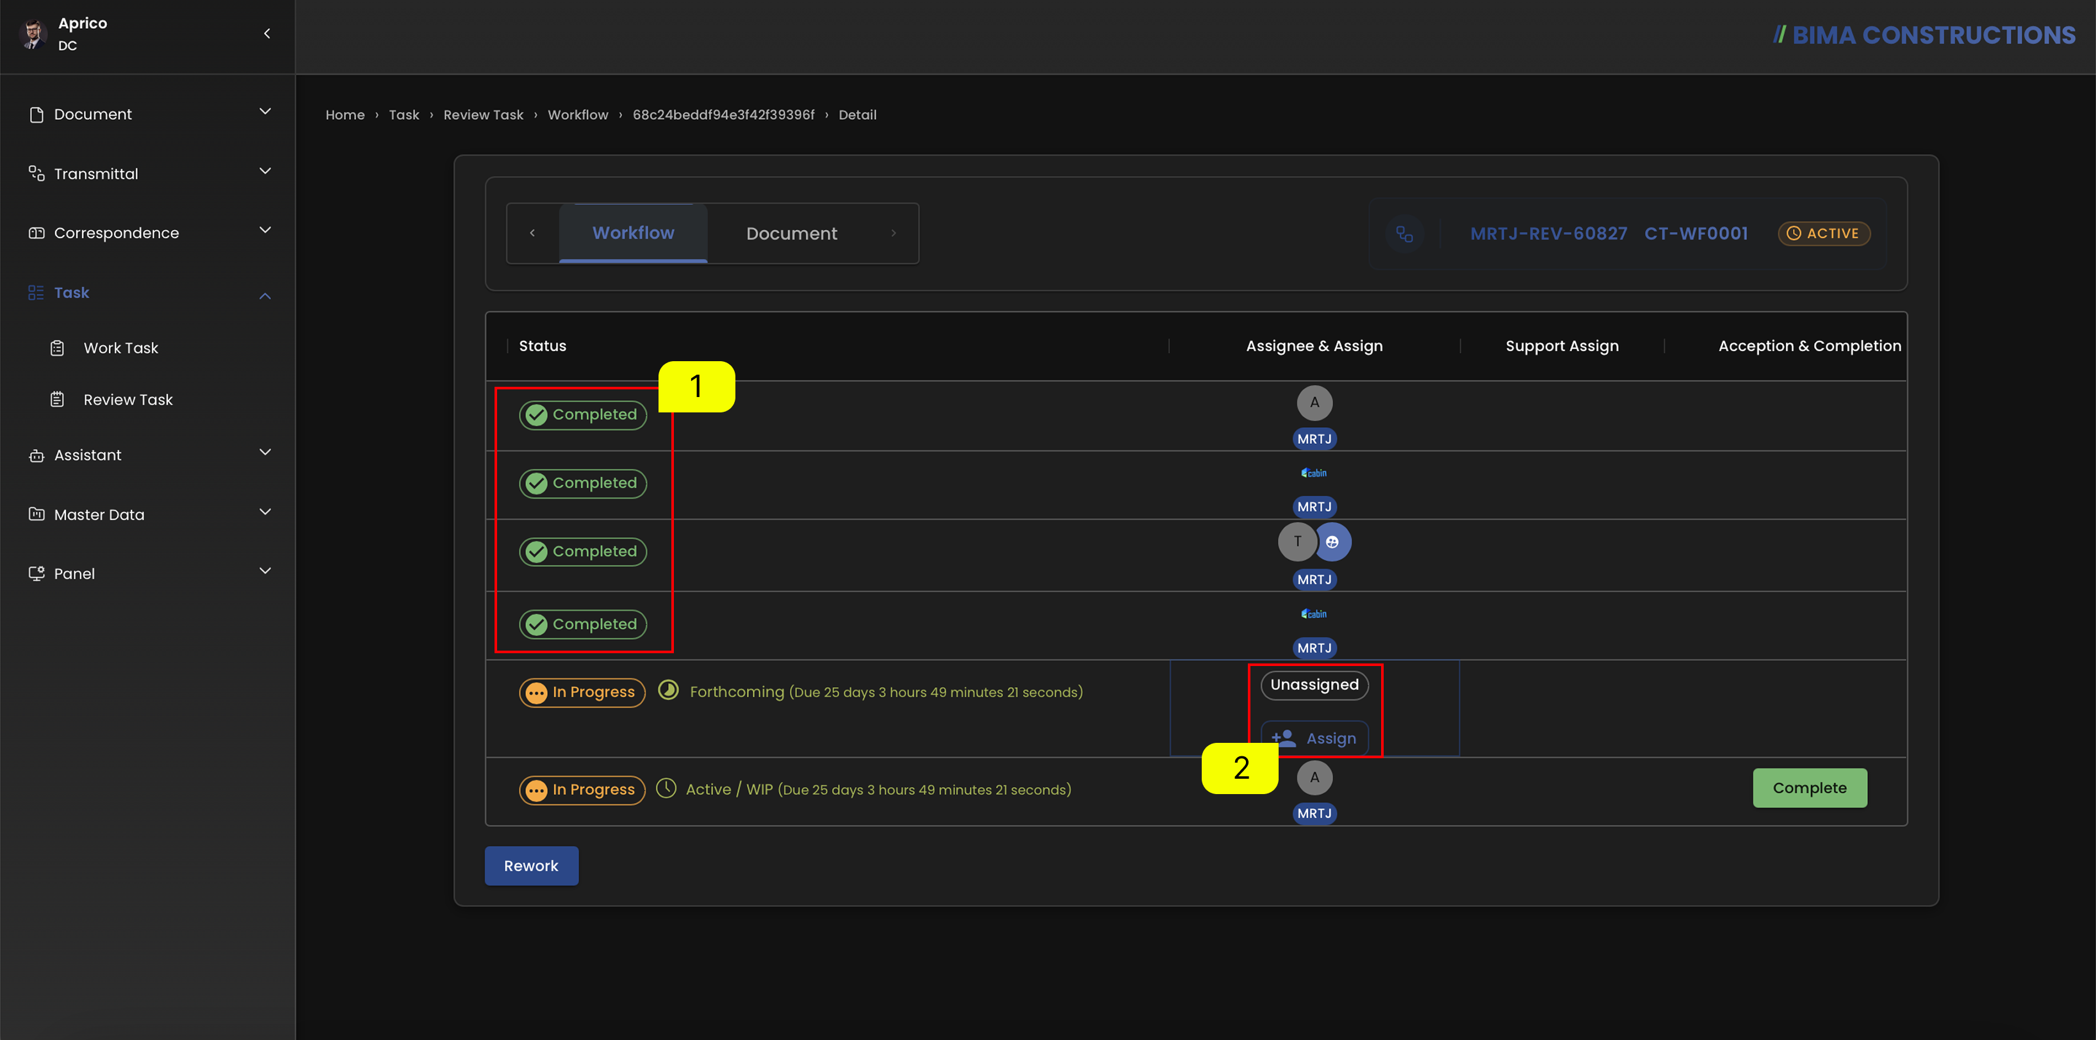This screenshot has height=1040, width=2096.
Task: Click the workflow ID breadcrumb 68c24beddf94e3f42f39396f
Action: [x=723, y=115]
